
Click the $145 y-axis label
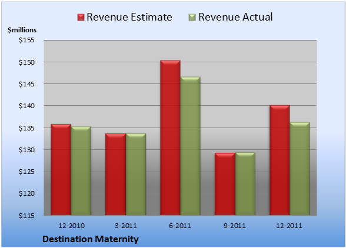[26, 84]
